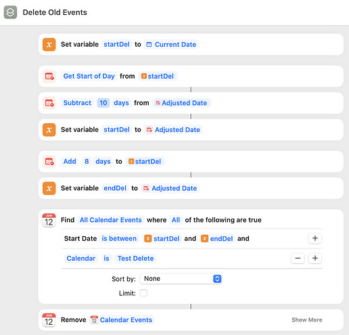Viewport: 349px width, 335px height.
Task: Open the Sort by None dropdown
Action: [x=181, y=279]
